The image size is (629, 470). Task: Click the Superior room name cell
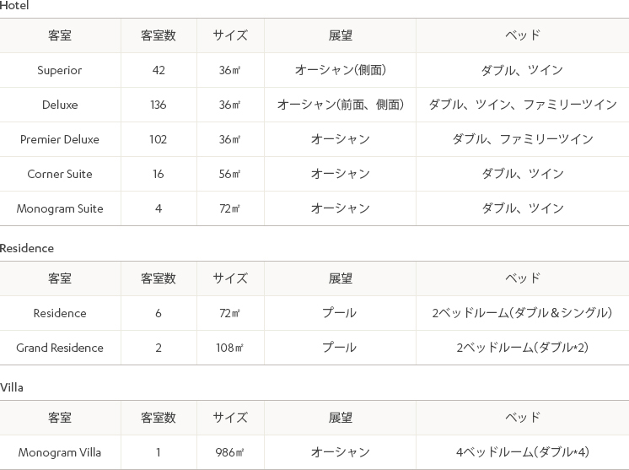pyautogui.click(x=59, y=70)
